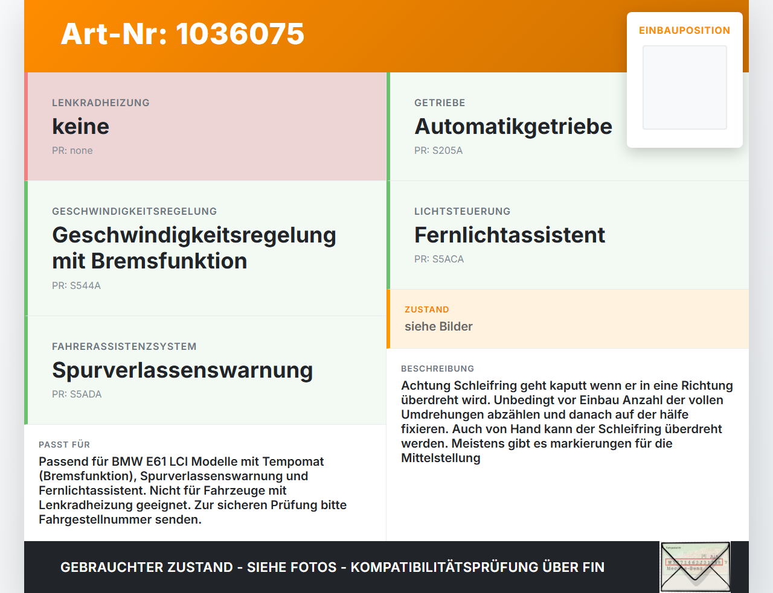Click the LICHTSTEUERUNG category label
The image size is (773, 593).
(463, 211)
